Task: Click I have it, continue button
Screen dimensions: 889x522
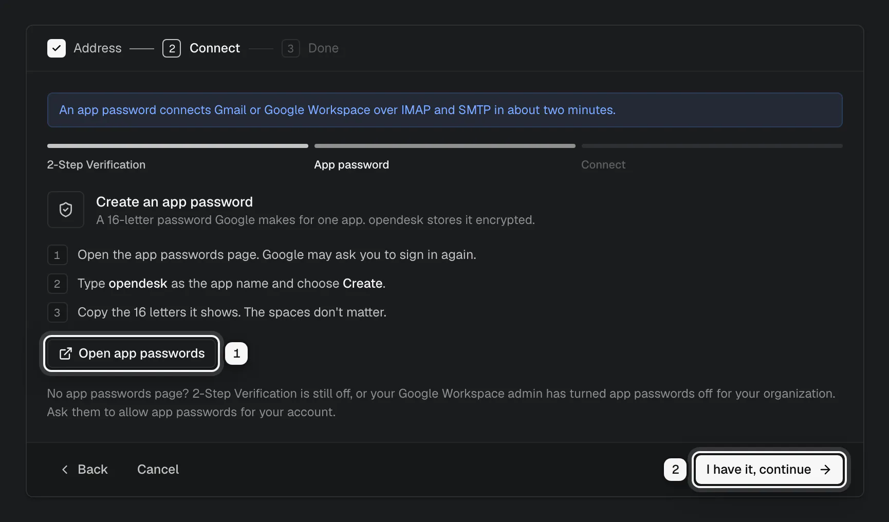Action: (769, 470)
